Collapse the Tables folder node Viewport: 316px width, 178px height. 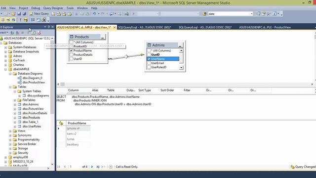tap(10, 87)
